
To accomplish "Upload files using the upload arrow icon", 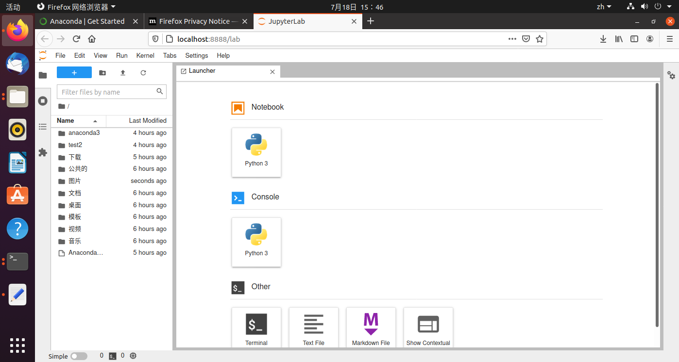I will pos(122,72).
